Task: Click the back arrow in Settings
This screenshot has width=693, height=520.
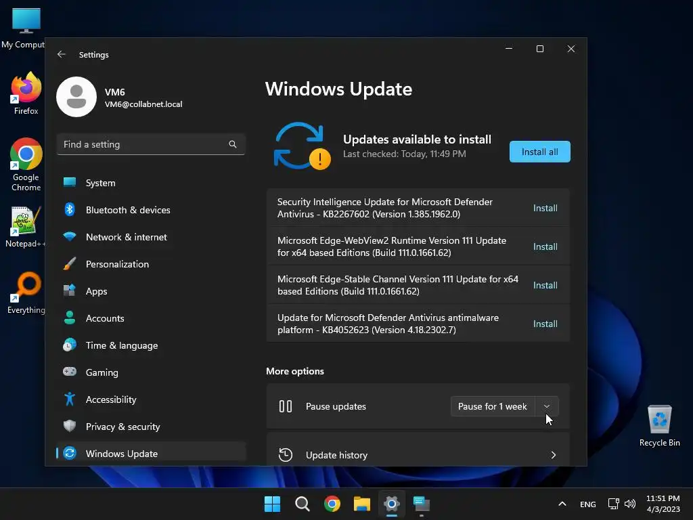Action: point(62,54)
